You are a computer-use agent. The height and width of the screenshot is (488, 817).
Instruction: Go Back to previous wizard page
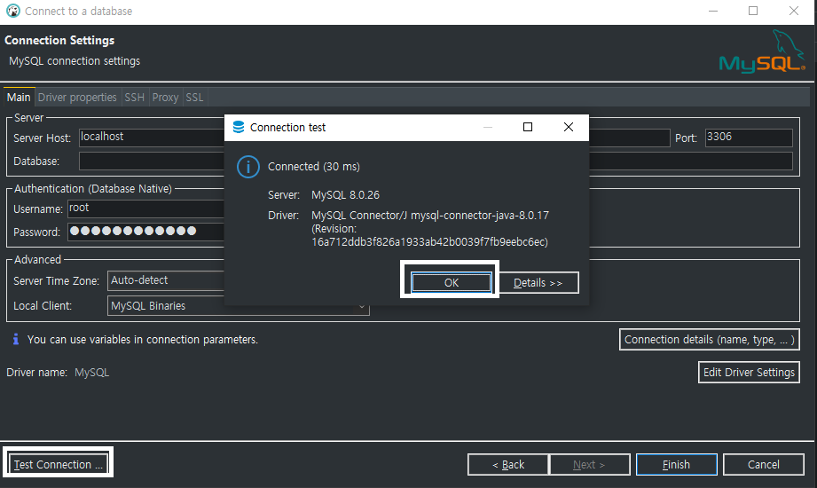tap(508, 465)
